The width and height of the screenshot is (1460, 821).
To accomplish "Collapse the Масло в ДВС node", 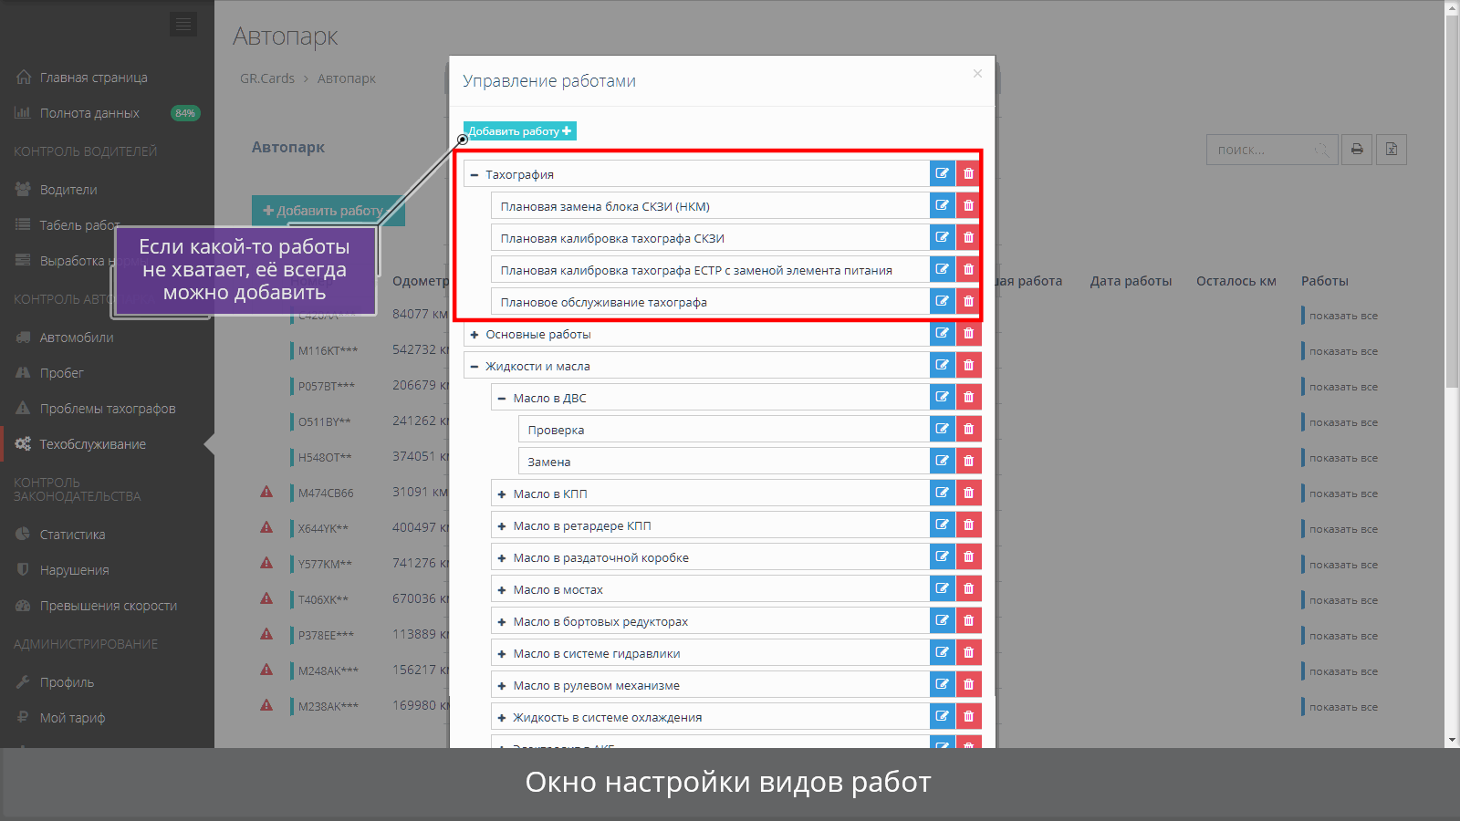I will [x=502, y=399].
